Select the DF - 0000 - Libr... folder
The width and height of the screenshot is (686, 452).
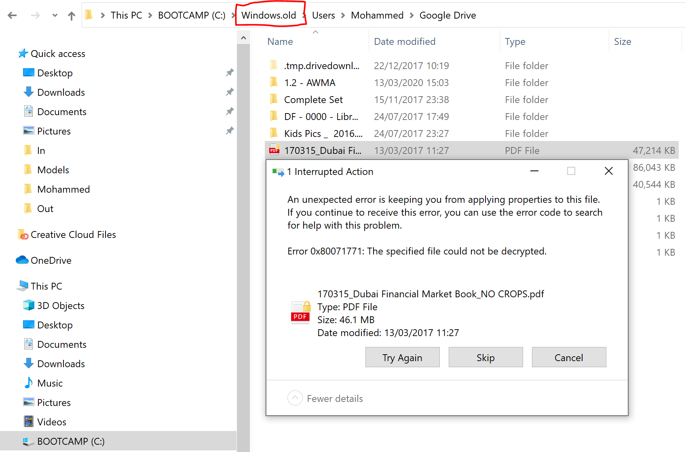coord(321,117)
